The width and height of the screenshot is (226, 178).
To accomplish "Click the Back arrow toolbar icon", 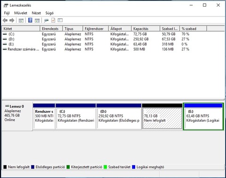I will click(5, 20).
